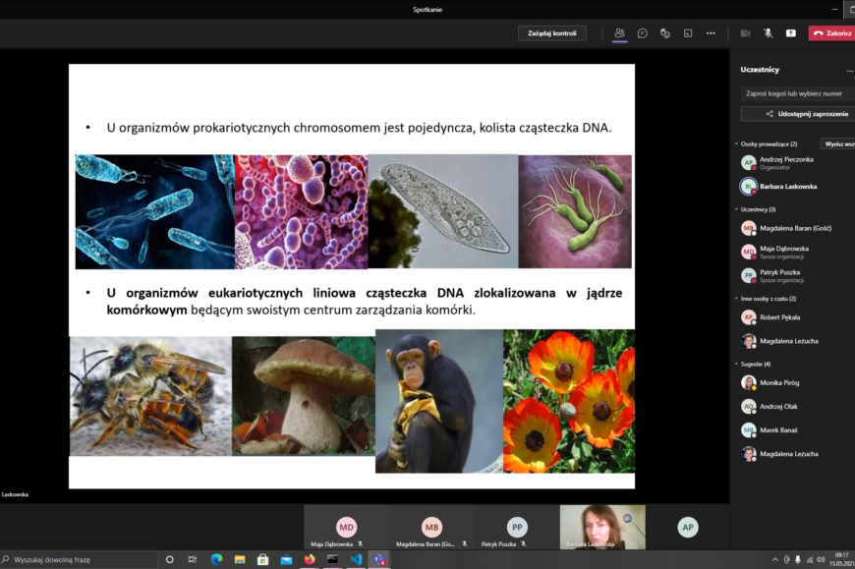Open Microsoft Store from taskbar
This screenshot has width=855, height=569.
point(262,560)
